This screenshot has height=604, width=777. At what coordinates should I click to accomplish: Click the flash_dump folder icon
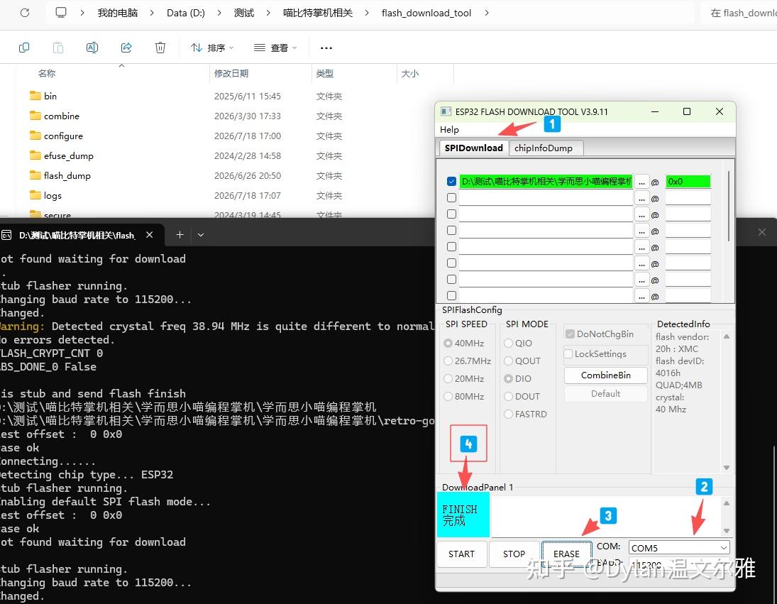[35, 175]
